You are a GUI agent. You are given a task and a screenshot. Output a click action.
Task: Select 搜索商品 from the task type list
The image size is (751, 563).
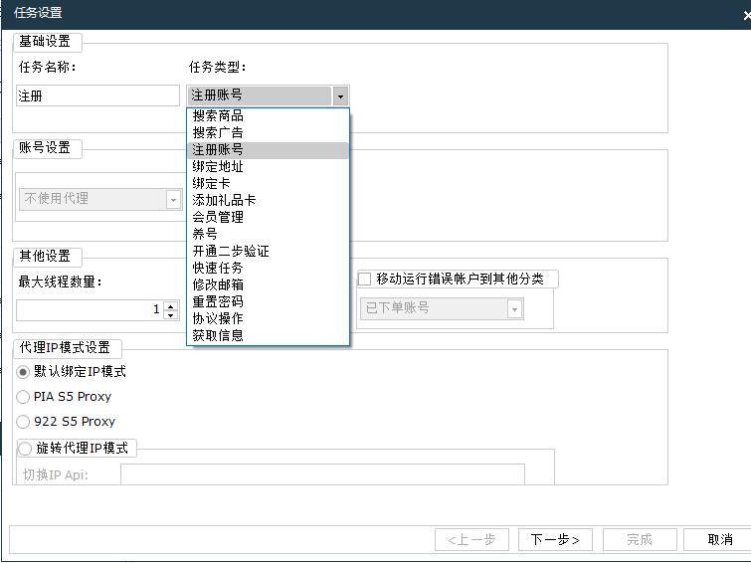[268, 116]
